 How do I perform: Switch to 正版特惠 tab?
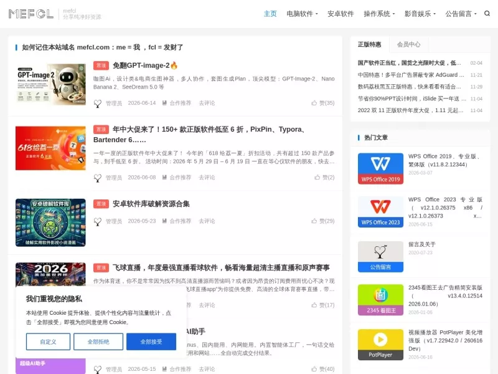[x=369, y=44]
